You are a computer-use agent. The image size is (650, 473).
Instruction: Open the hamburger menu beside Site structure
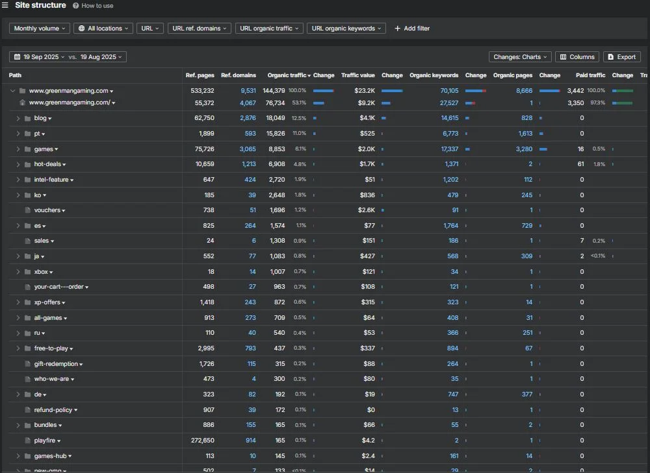[x=5, y=5]
